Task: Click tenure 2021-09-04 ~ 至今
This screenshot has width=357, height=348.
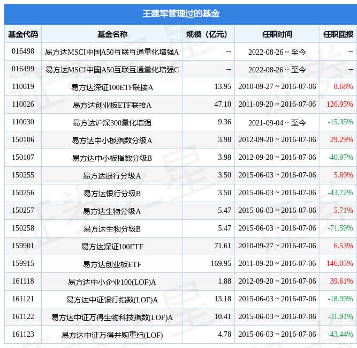Action: tap(277, 123)
